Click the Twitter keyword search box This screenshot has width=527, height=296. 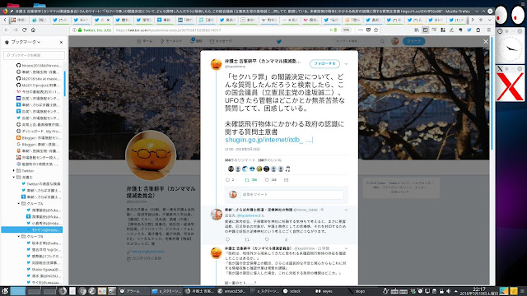tap(360, 41)
